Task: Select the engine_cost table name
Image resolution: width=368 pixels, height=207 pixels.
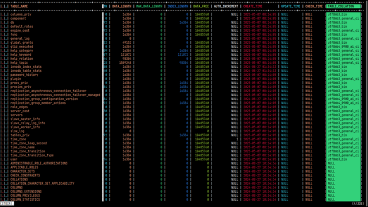Action: 20,30
